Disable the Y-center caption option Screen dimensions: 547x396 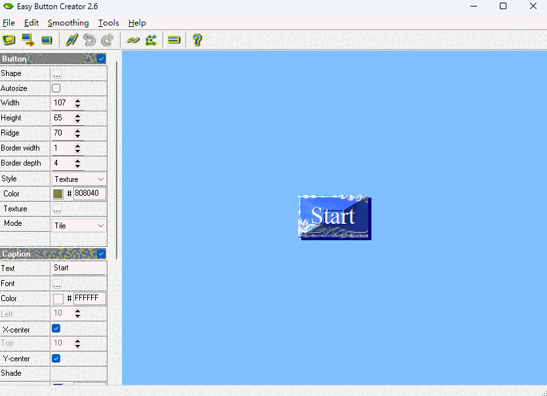56,358
